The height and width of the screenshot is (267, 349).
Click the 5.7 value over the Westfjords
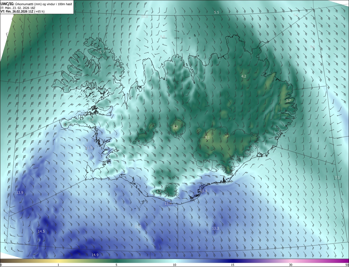pyautogui.click(x=102, y=52)
